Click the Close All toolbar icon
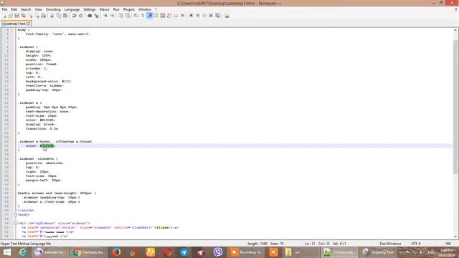459x258 pixels. [37, 16]
